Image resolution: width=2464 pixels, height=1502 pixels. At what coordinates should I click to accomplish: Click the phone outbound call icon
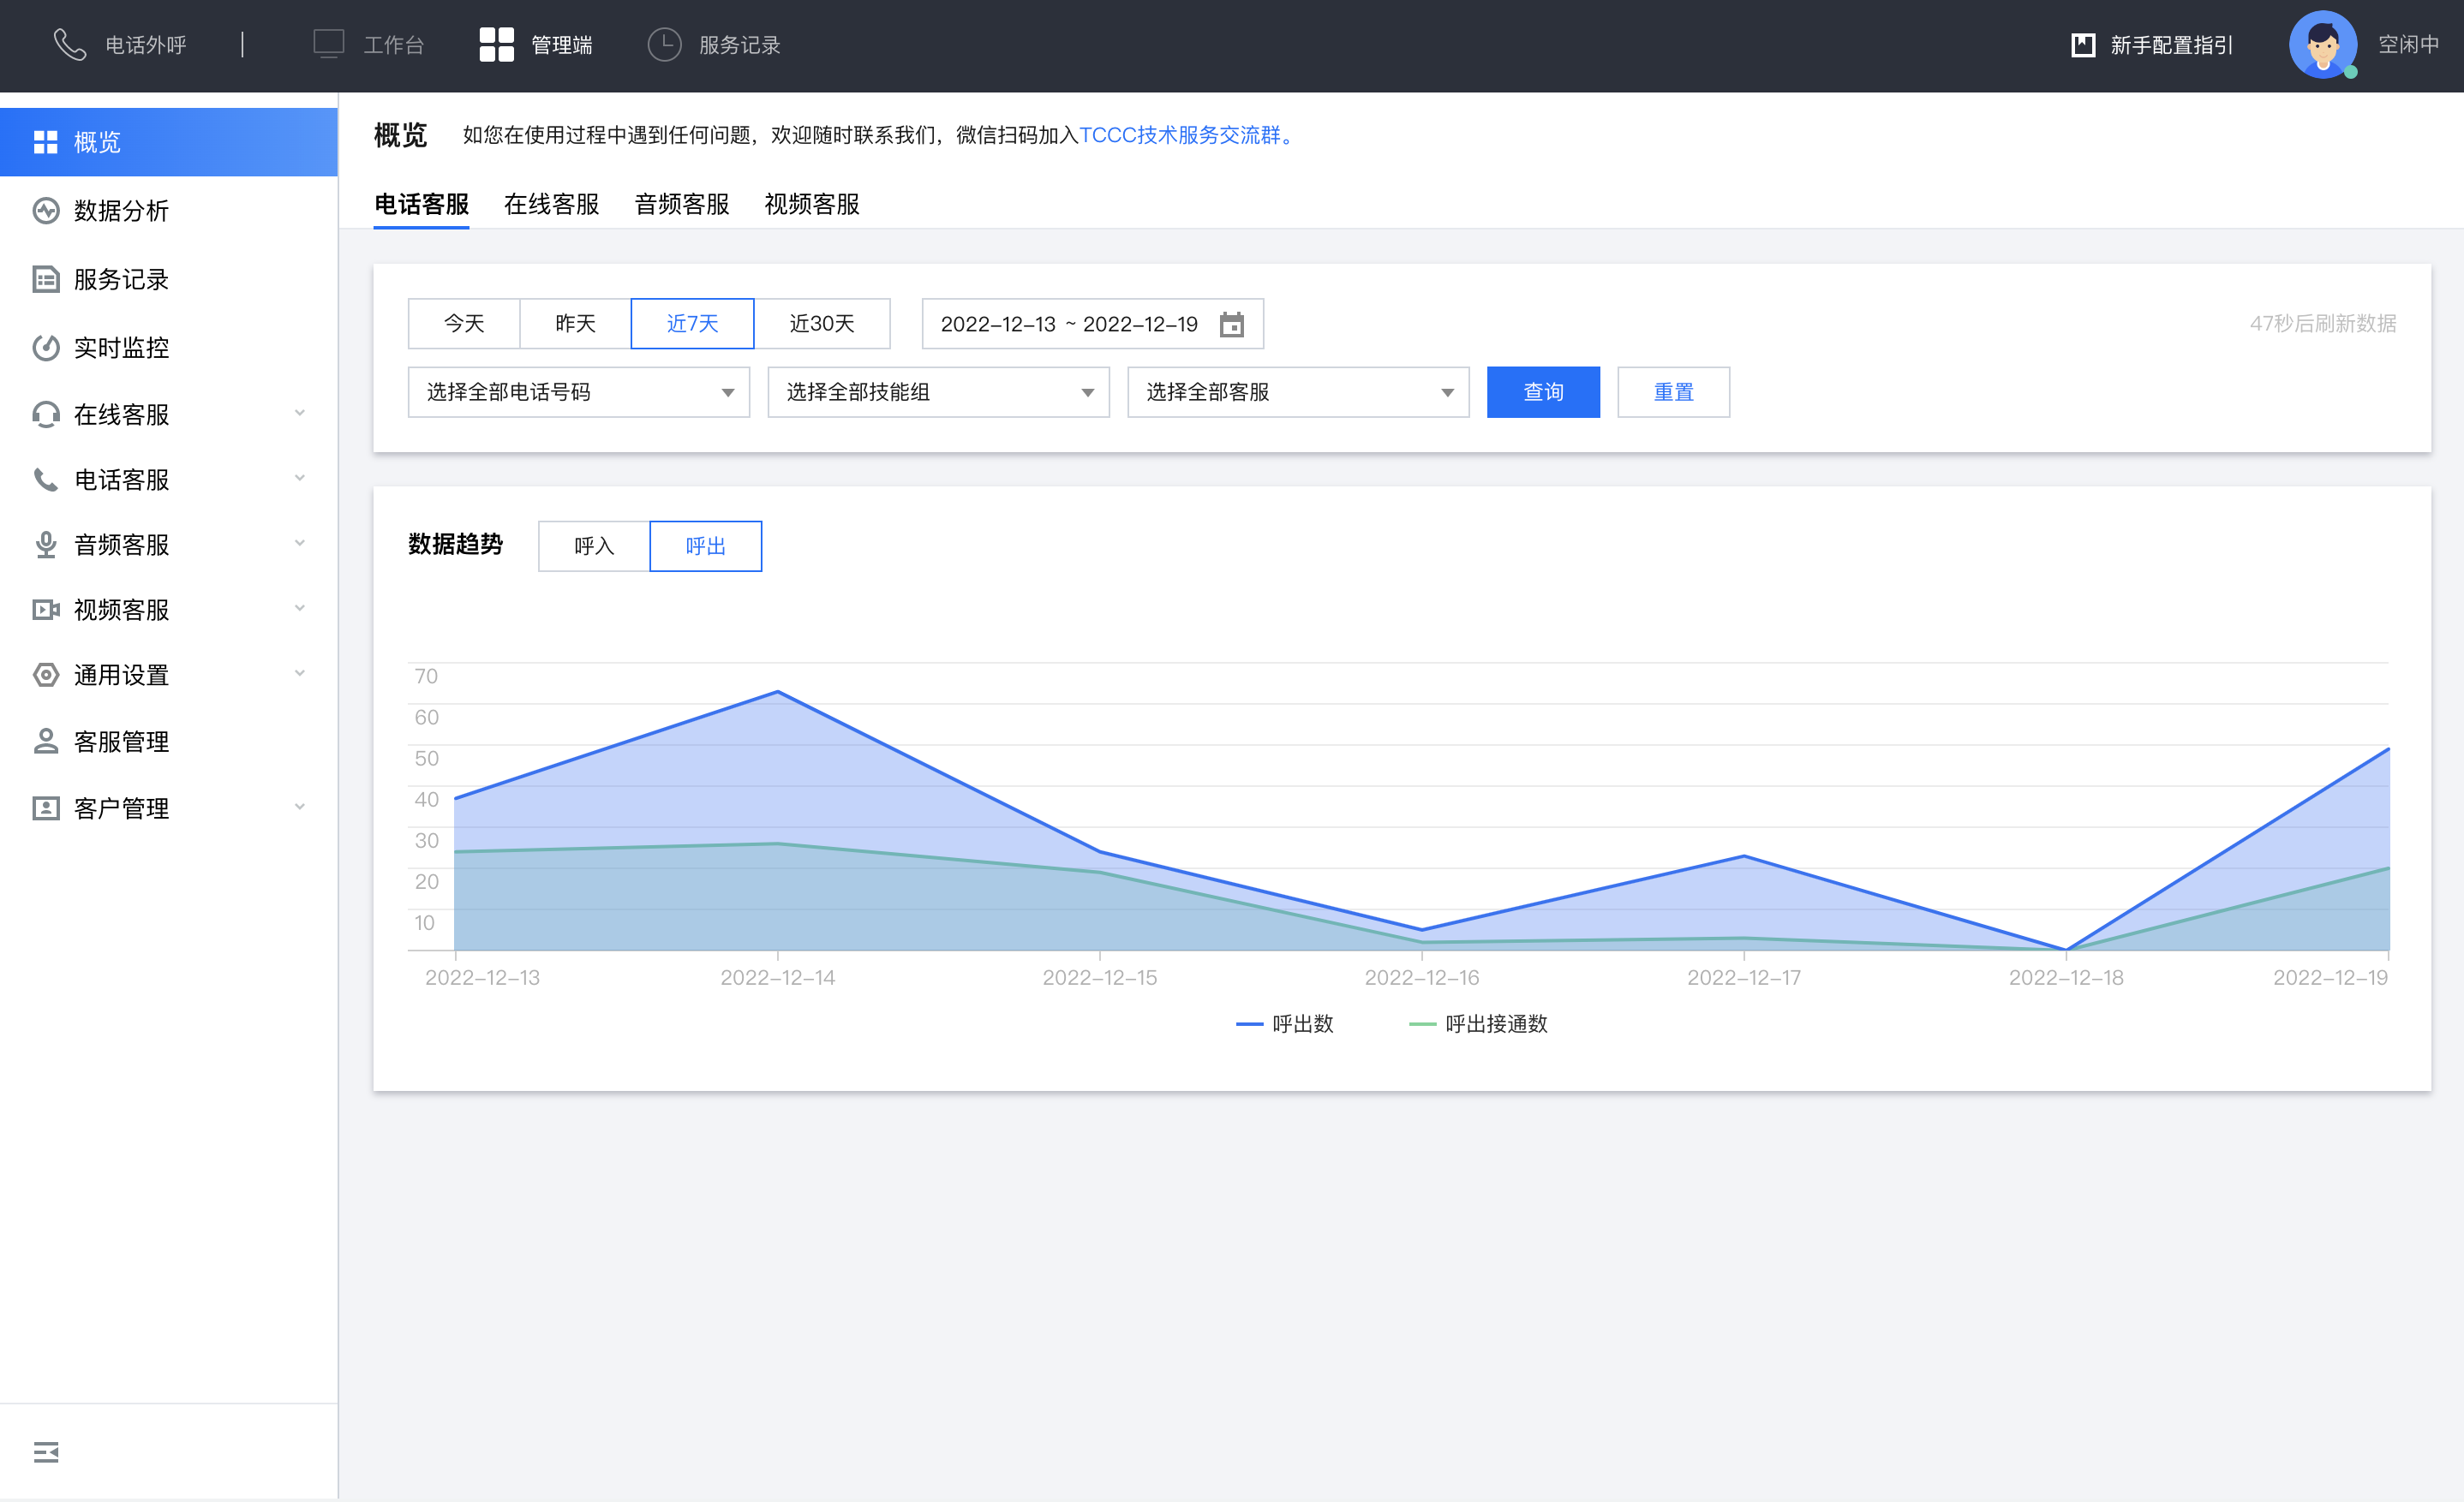pos(69,45)
